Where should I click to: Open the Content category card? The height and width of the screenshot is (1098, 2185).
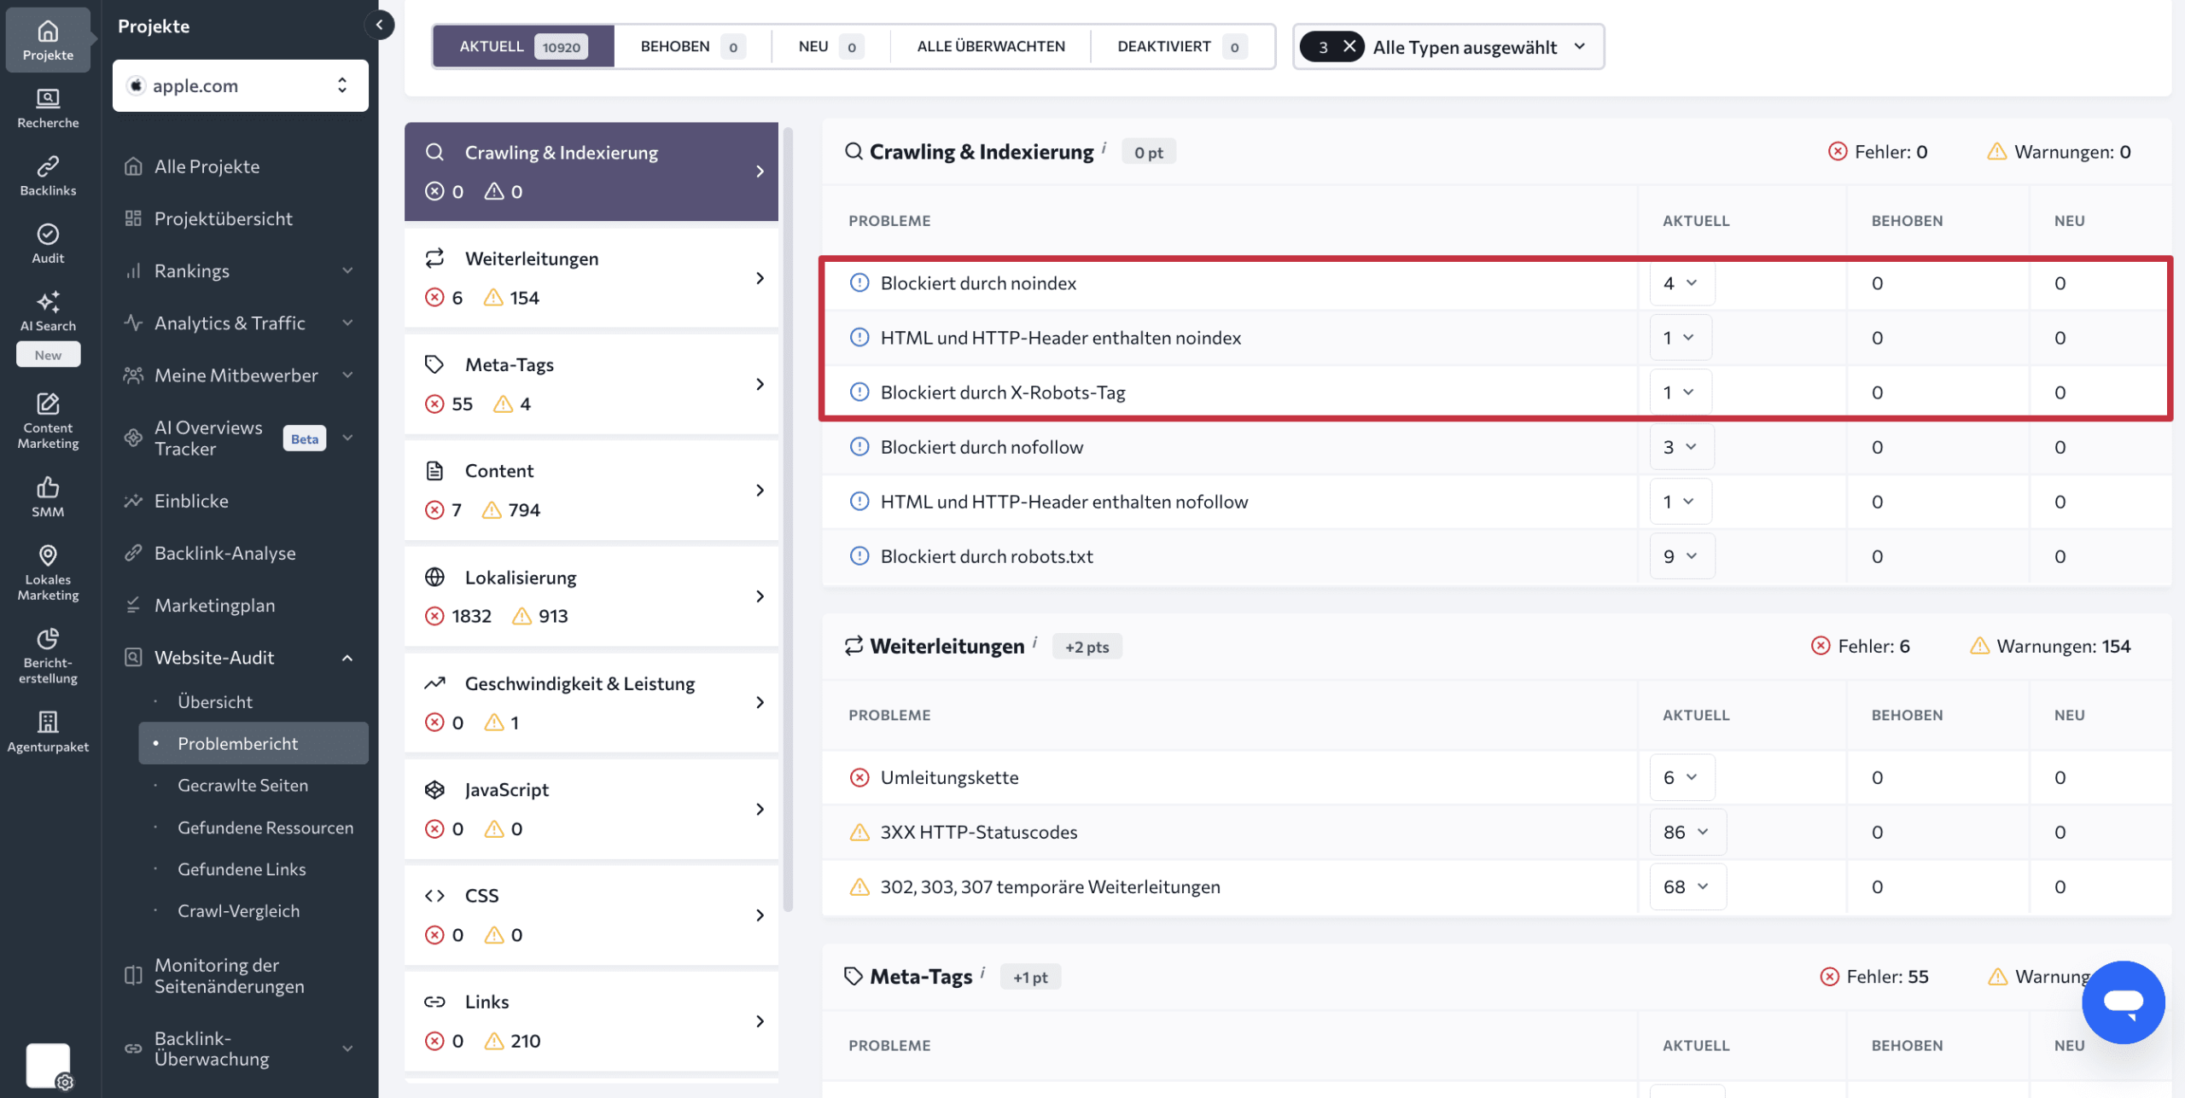pos(591,491)
